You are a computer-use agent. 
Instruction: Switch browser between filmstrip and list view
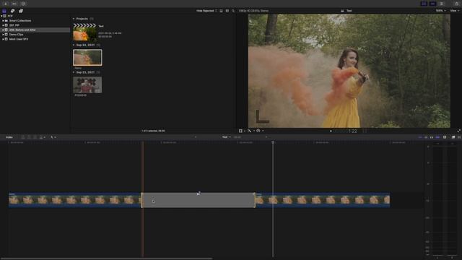pyautogui.click(x=227, y=11)
